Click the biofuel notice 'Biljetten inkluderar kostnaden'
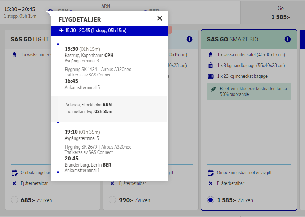Screen dimensions: 305x217 (251, 92)
